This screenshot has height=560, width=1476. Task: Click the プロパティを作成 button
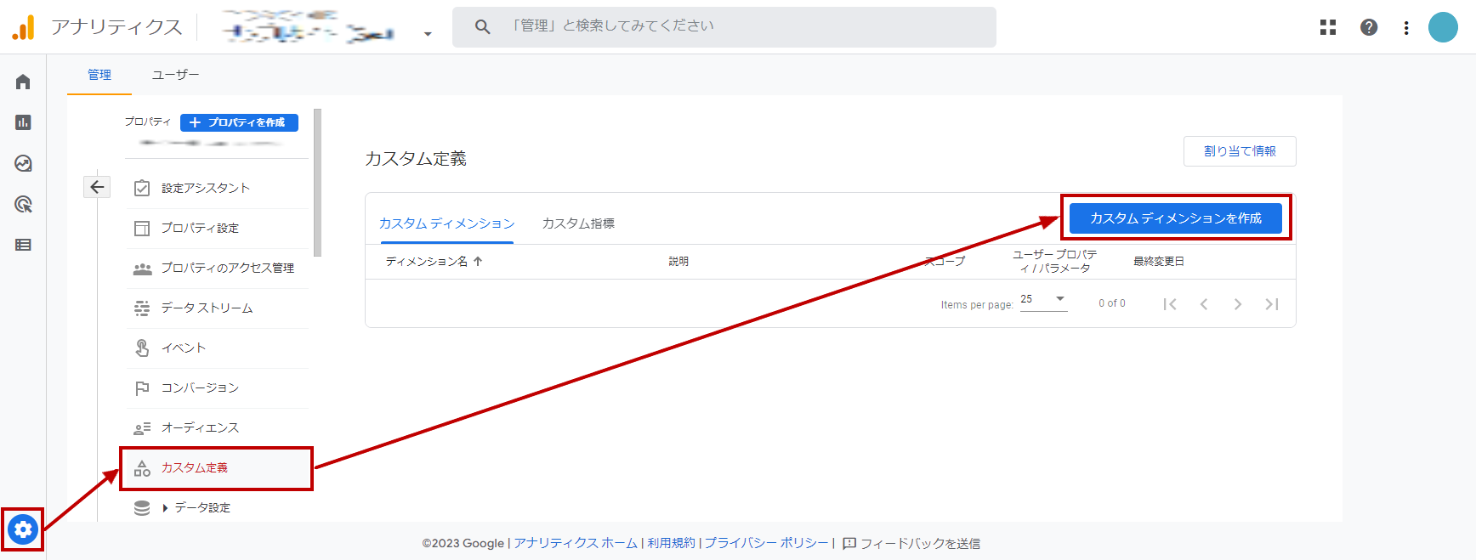239,122
